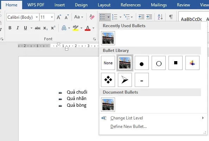Screen dimensions: 209x141
Task: Open the Numbering dropdown arrow
Action: coord(120,17)
